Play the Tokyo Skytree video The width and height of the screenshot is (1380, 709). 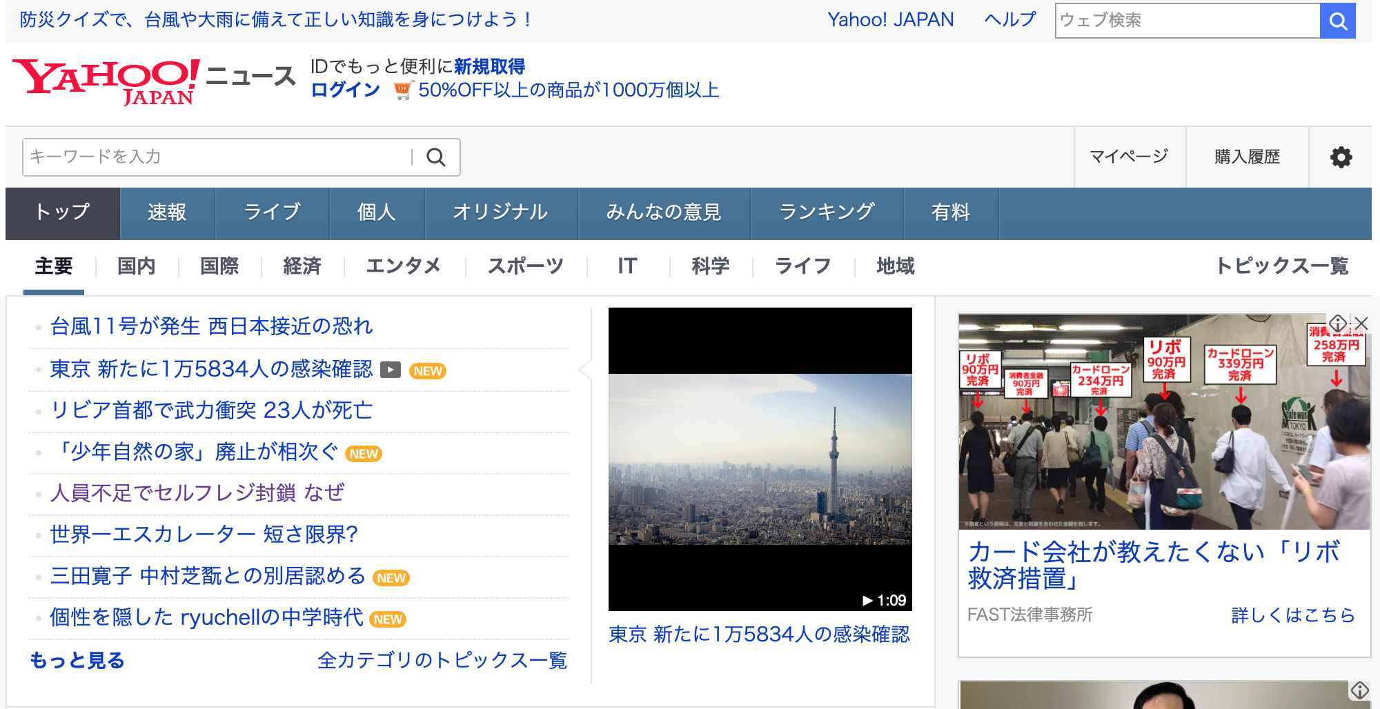760,459
